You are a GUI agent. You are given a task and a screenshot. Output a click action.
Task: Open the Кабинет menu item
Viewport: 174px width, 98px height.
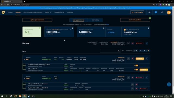click(10, 12)
